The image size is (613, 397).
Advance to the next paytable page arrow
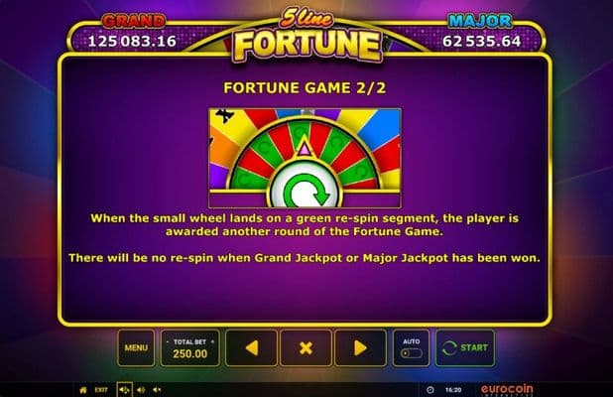(x=360, y=347)
